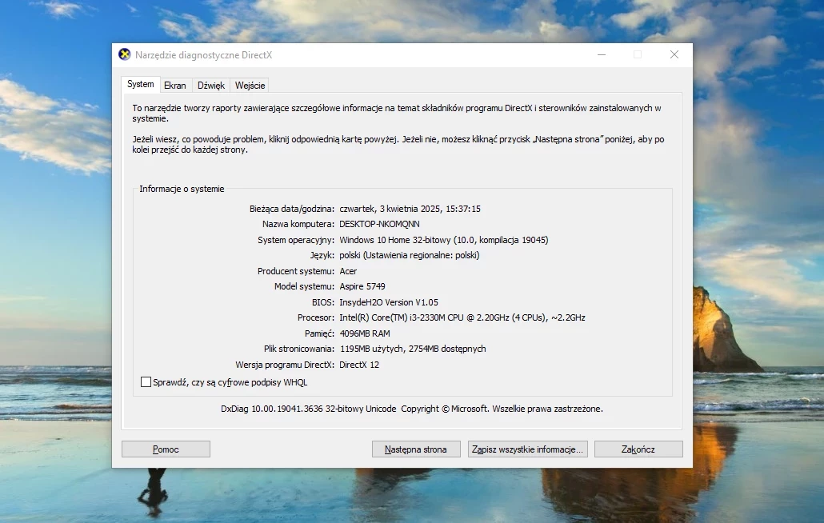Click the page file value 1195MB użytych
824x523 pixels.
(413, 349)
